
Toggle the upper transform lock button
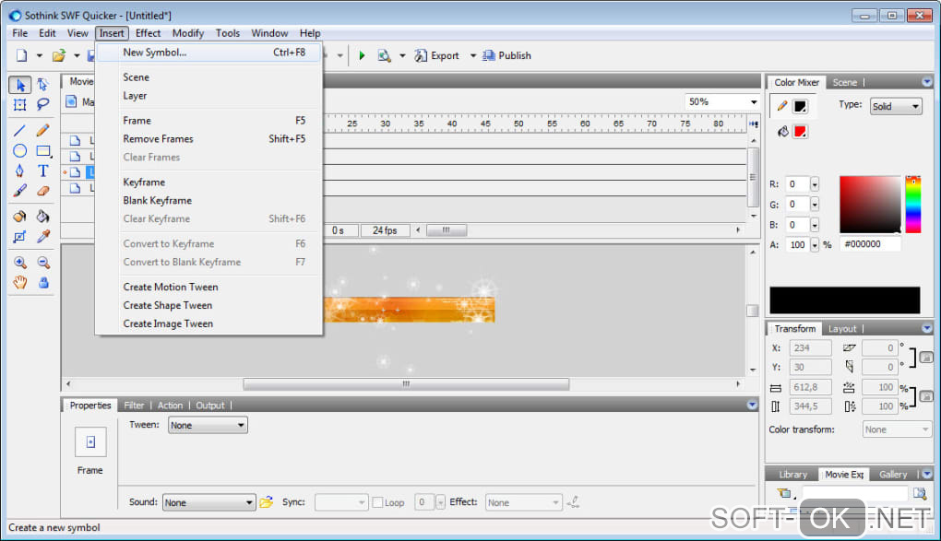pyautogui.click(x=925, y=358)
